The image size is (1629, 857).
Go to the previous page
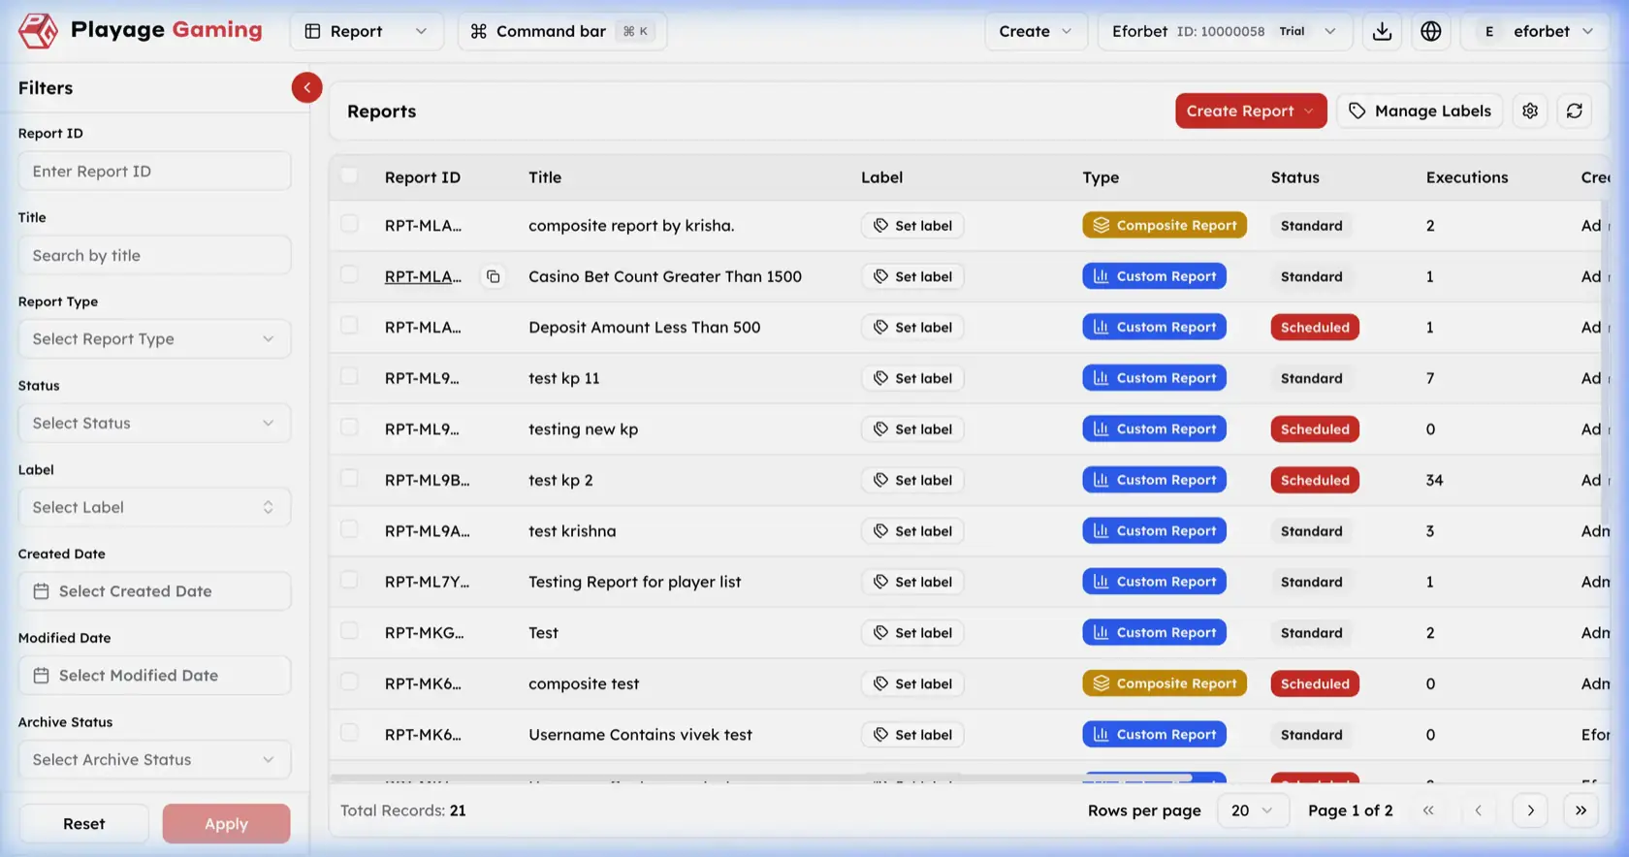coord(1478,810)
